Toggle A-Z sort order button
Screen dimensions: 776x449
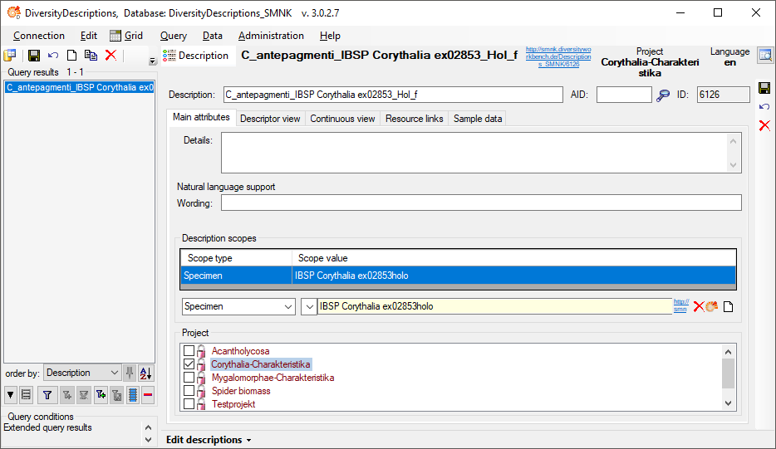click(146, 373)
